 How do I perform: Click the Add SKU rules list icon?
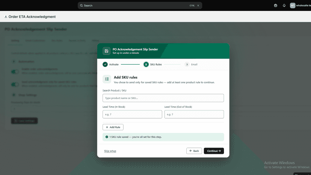[x=107, y=79]
